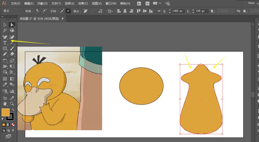259x142 pixels.
Task: Select the Paintbrush tool
Action: (12, 49)
